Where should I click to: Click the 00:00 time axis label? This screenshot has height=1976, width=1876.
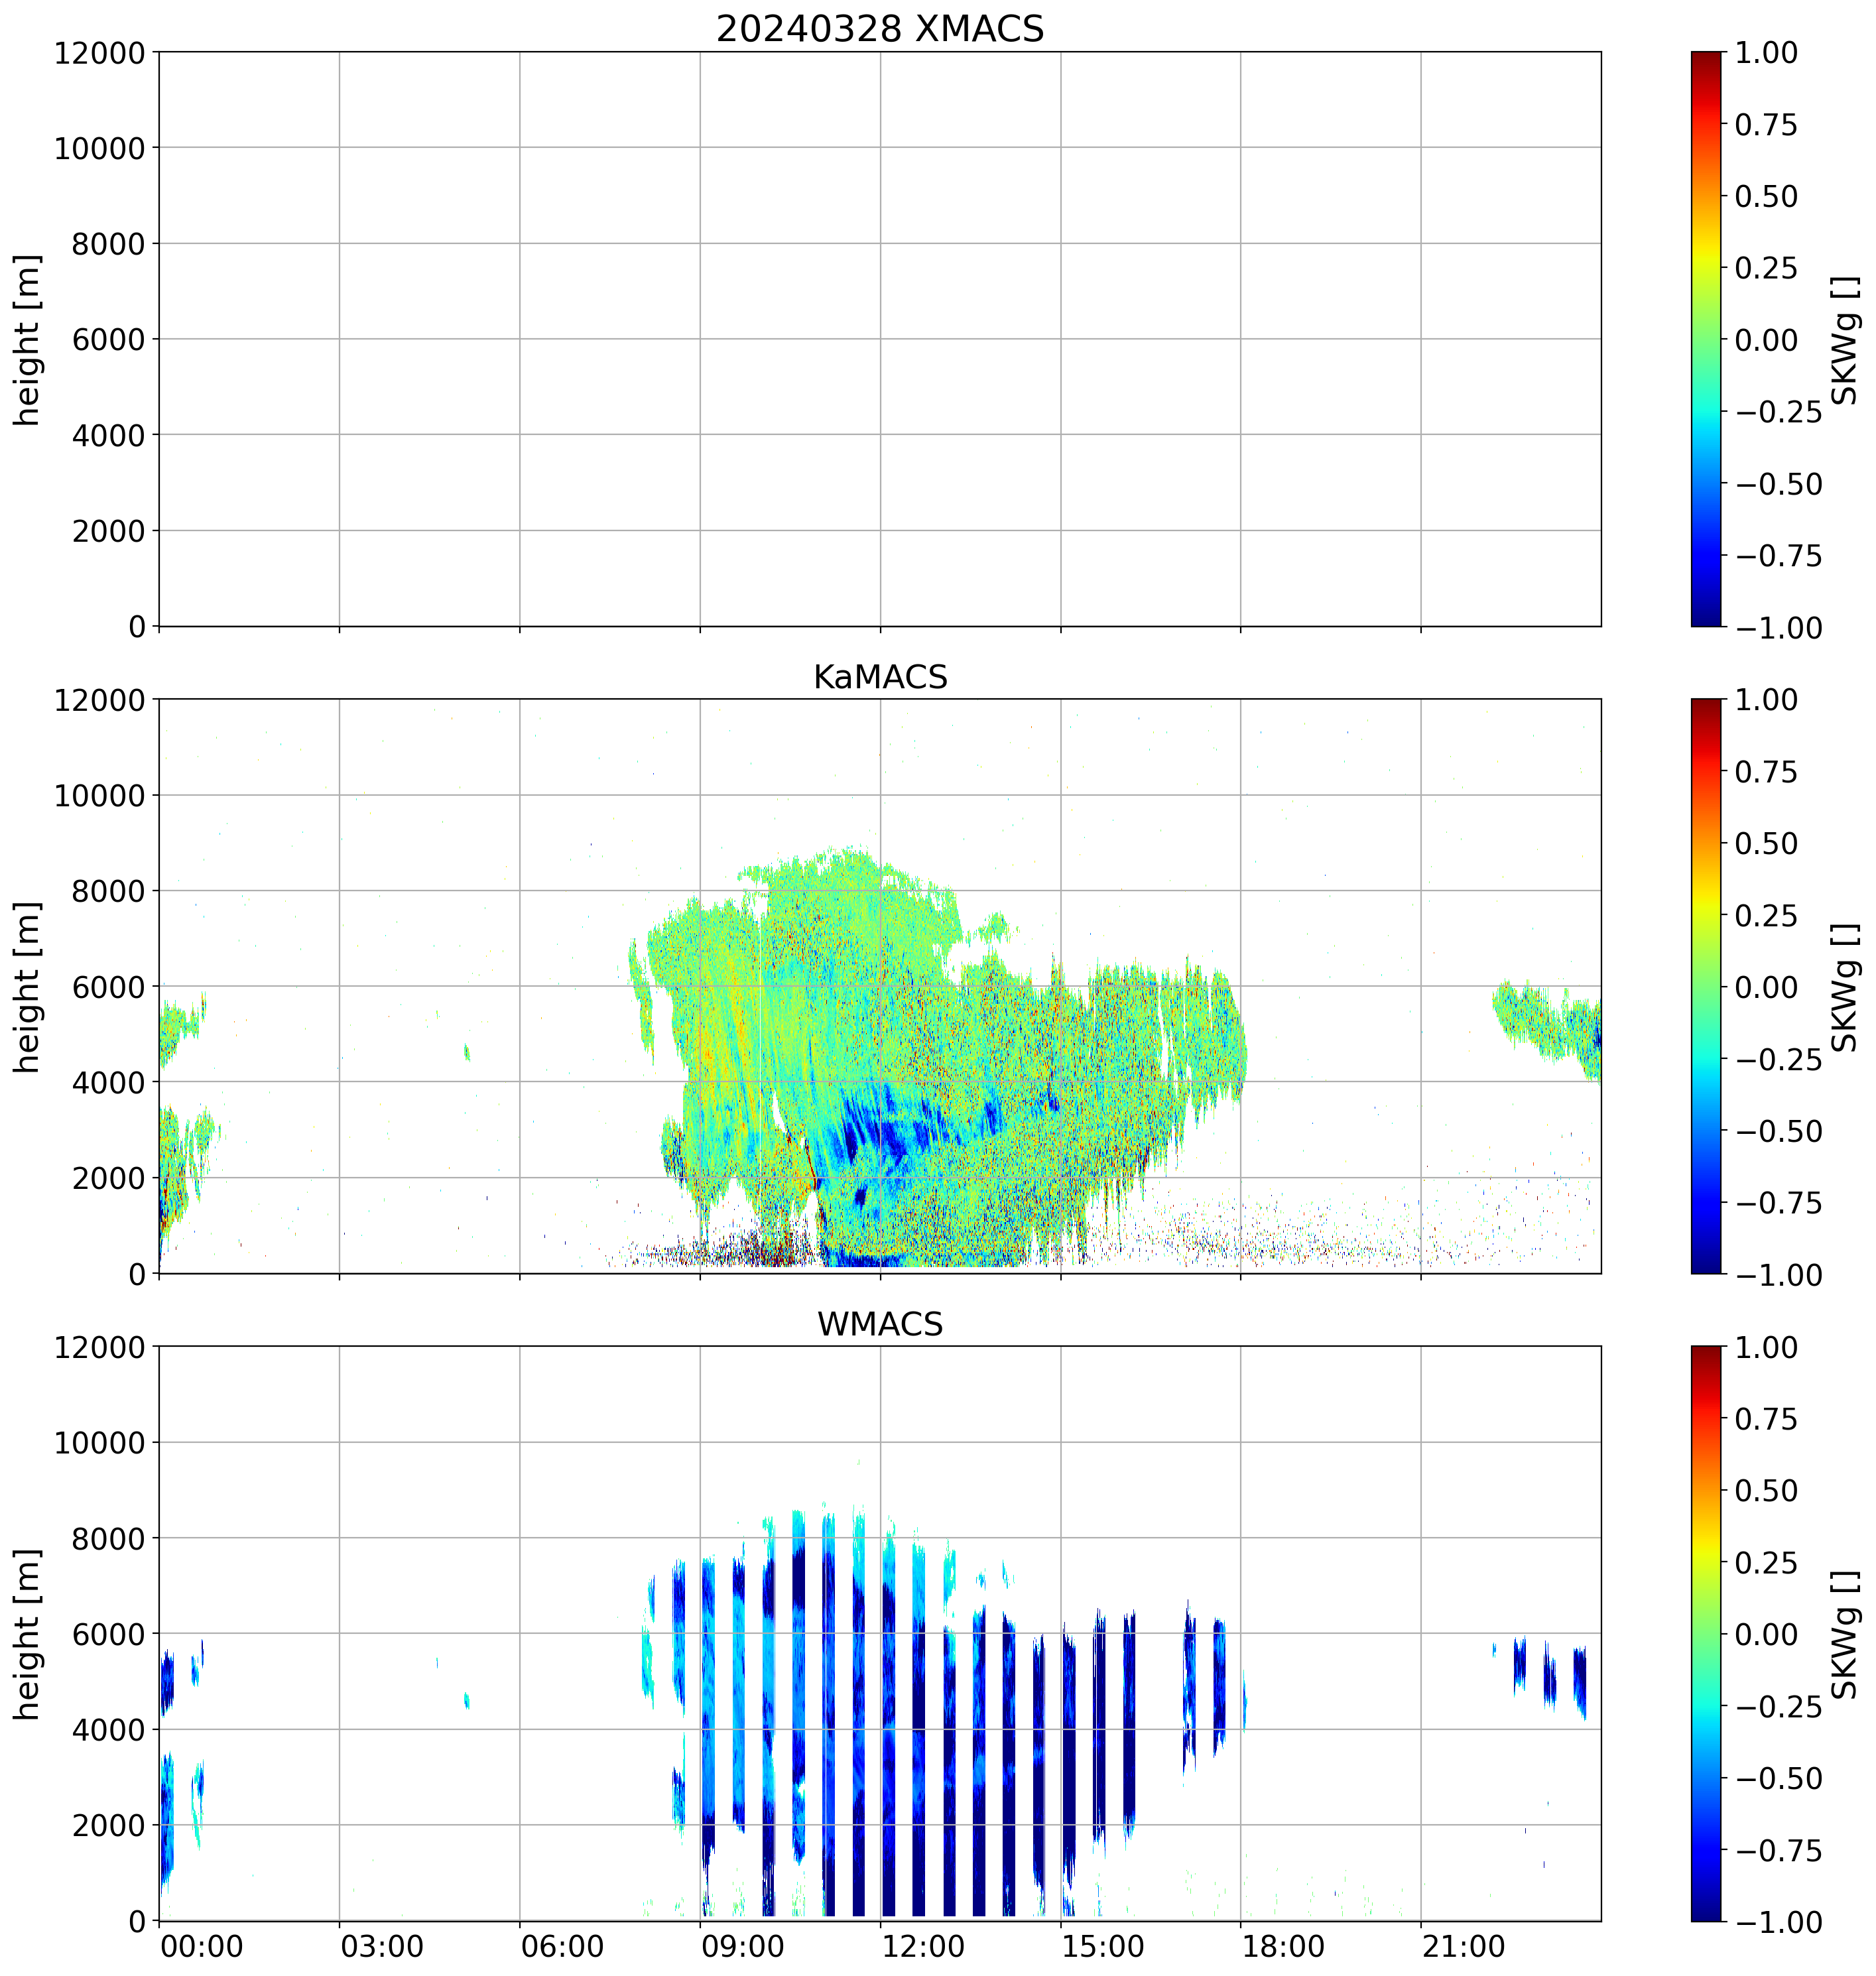pyautogui.click(x=202, y=1947)
